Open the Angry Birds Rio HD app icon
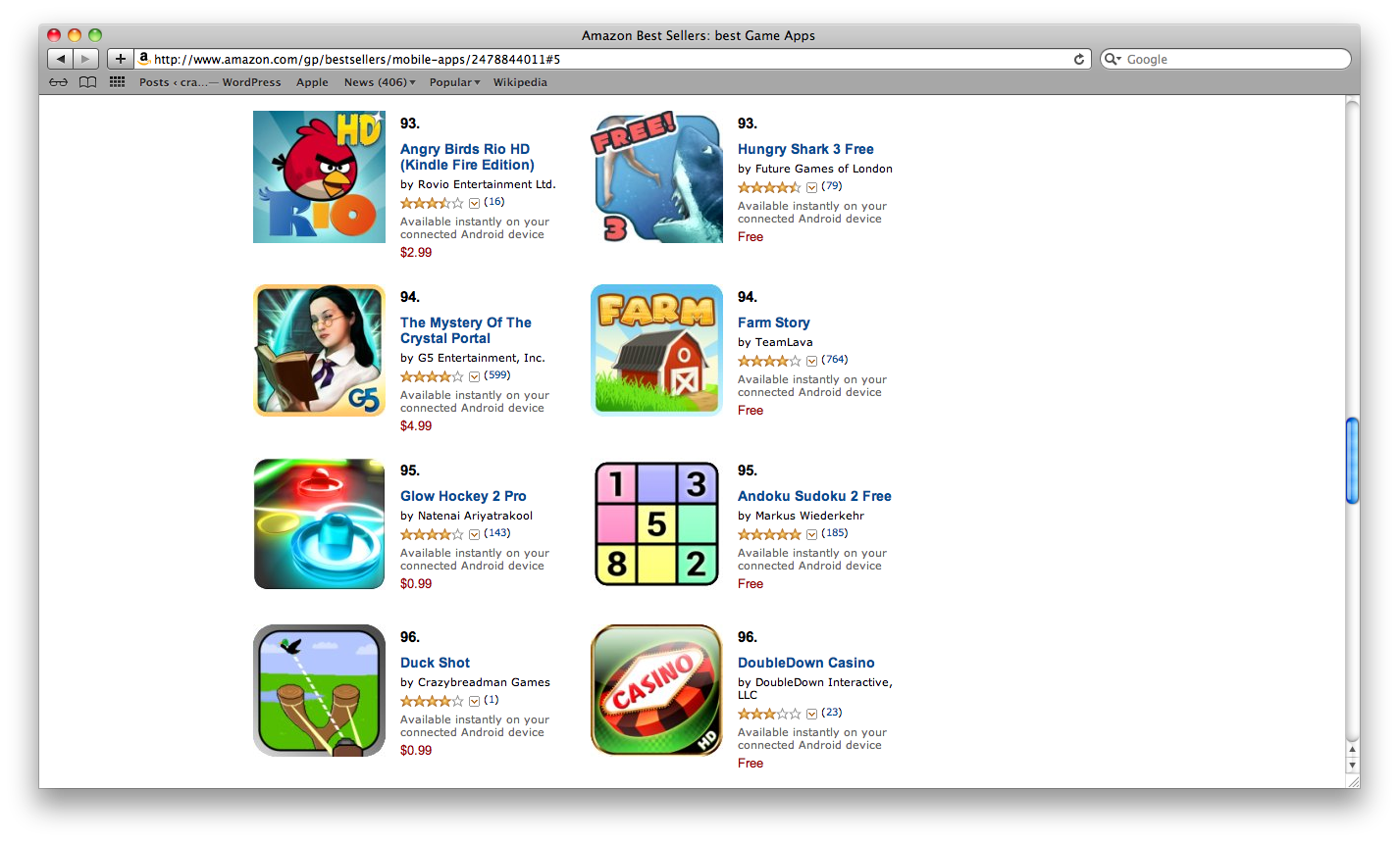 point(319,176)
